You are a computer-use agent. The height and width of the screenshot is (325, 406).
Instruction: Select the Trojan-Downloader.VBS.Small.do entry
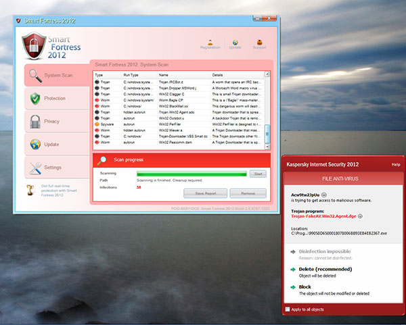179,136
